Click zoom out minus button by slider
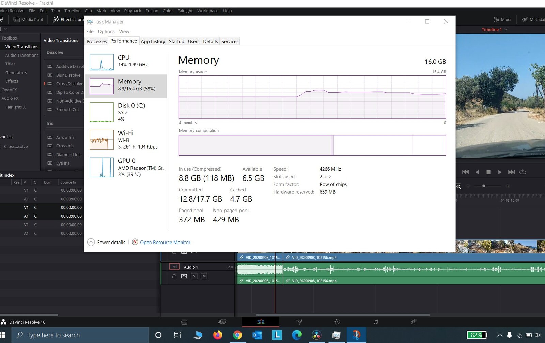This screenshot has height=343, width=545. point(468,186)
